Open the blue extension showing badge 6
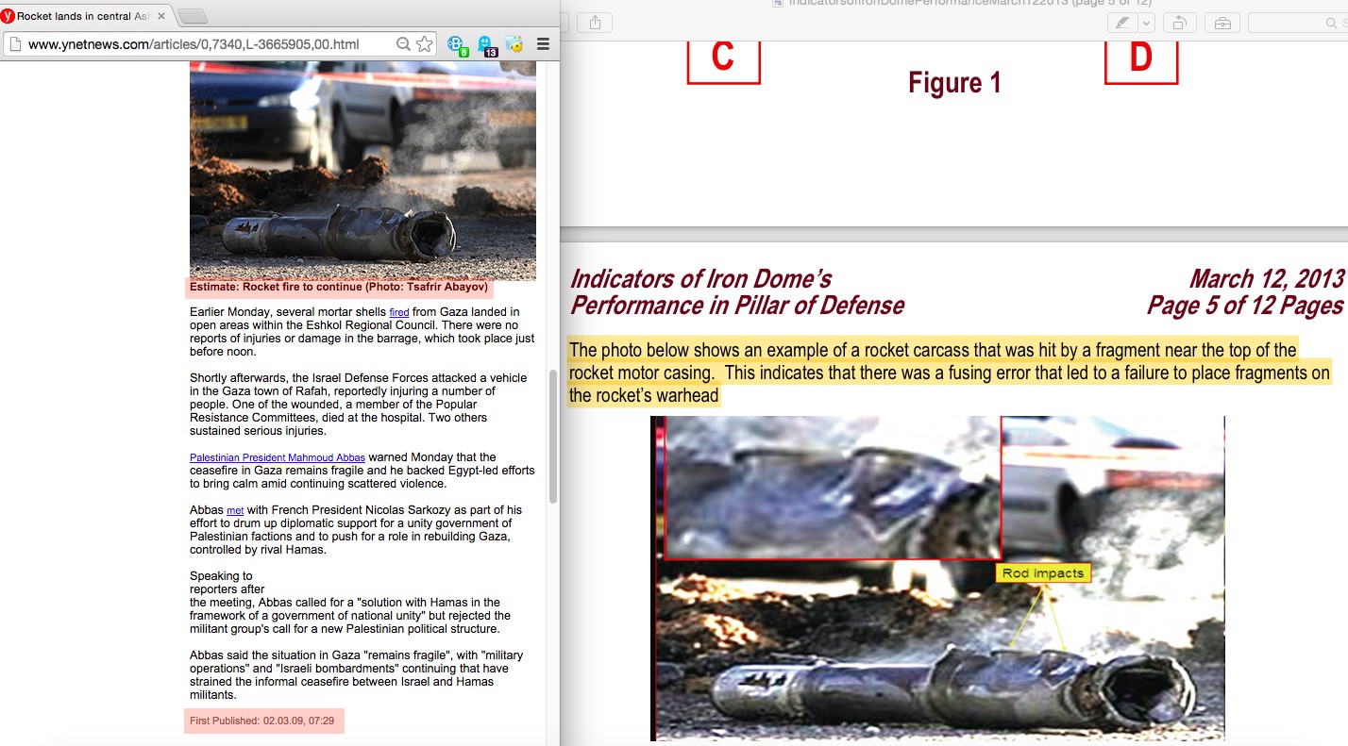The width and height of the screenshot is (1348, 746). 458,44
